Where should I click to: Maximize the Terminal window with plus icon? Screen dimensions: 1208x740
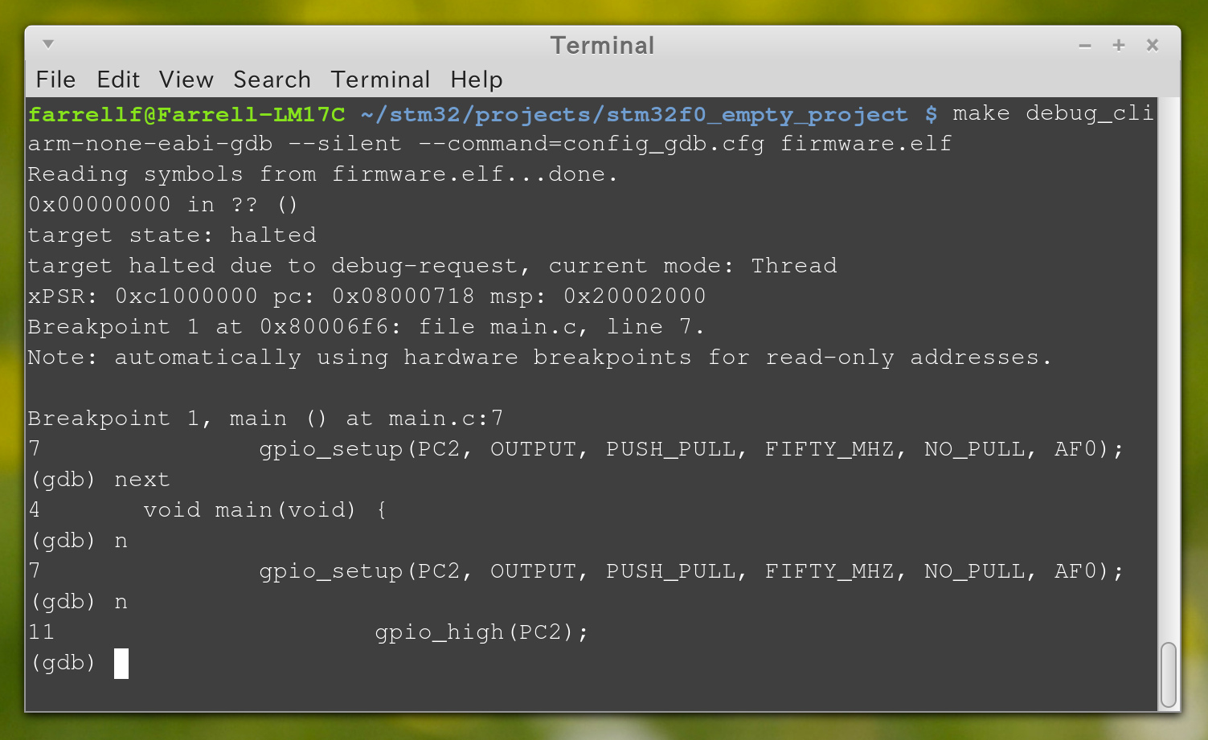click(x=1119, y=45)
